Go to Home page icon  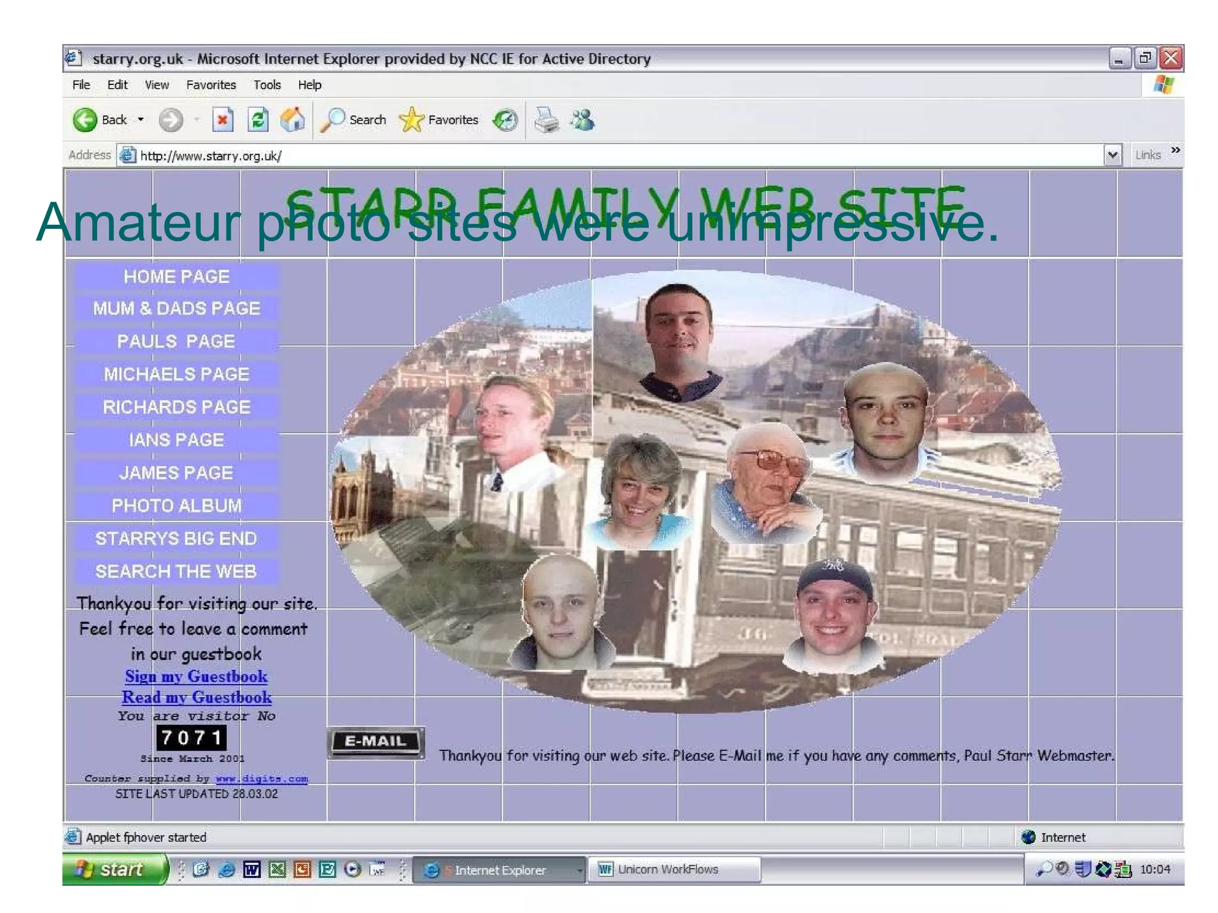(x=293, y=120)
